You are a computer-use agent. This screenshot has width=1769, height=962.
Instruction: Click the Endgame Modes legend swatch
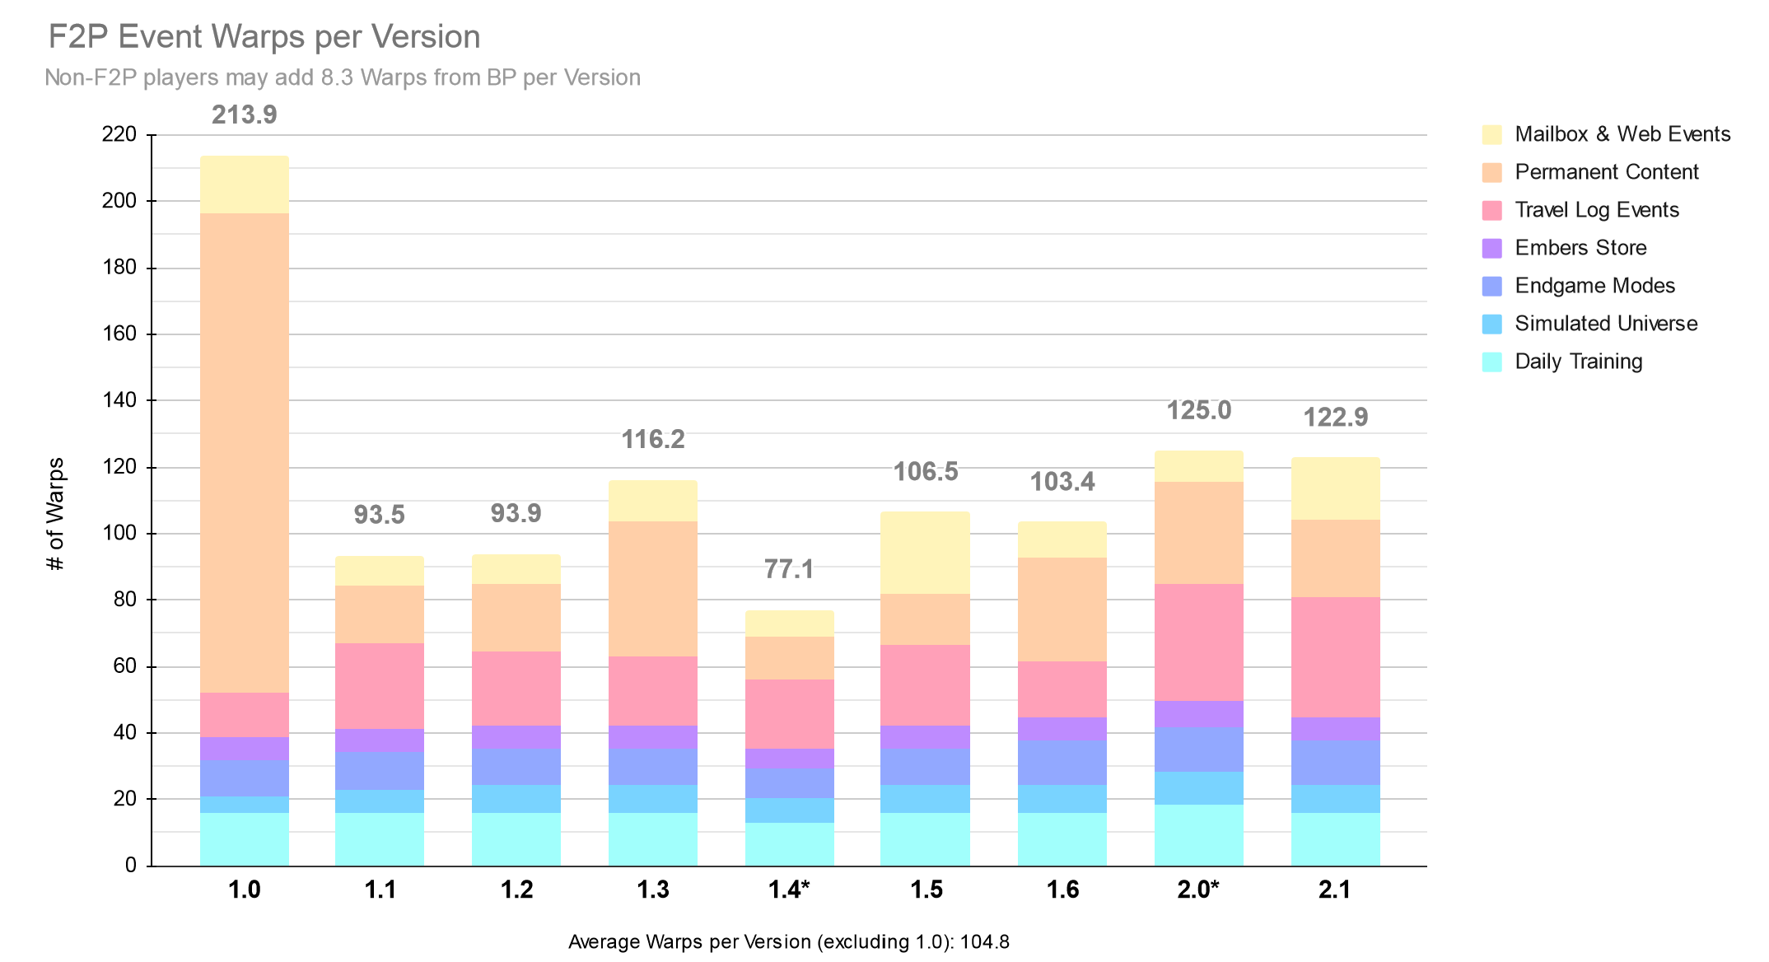[1491, 286]
